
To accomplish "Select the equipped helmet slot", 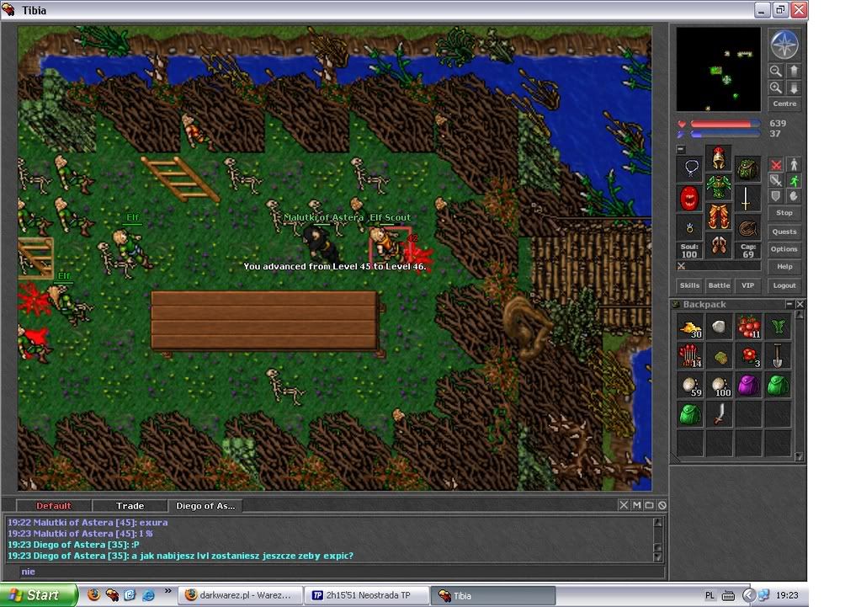I will [718, 158].
